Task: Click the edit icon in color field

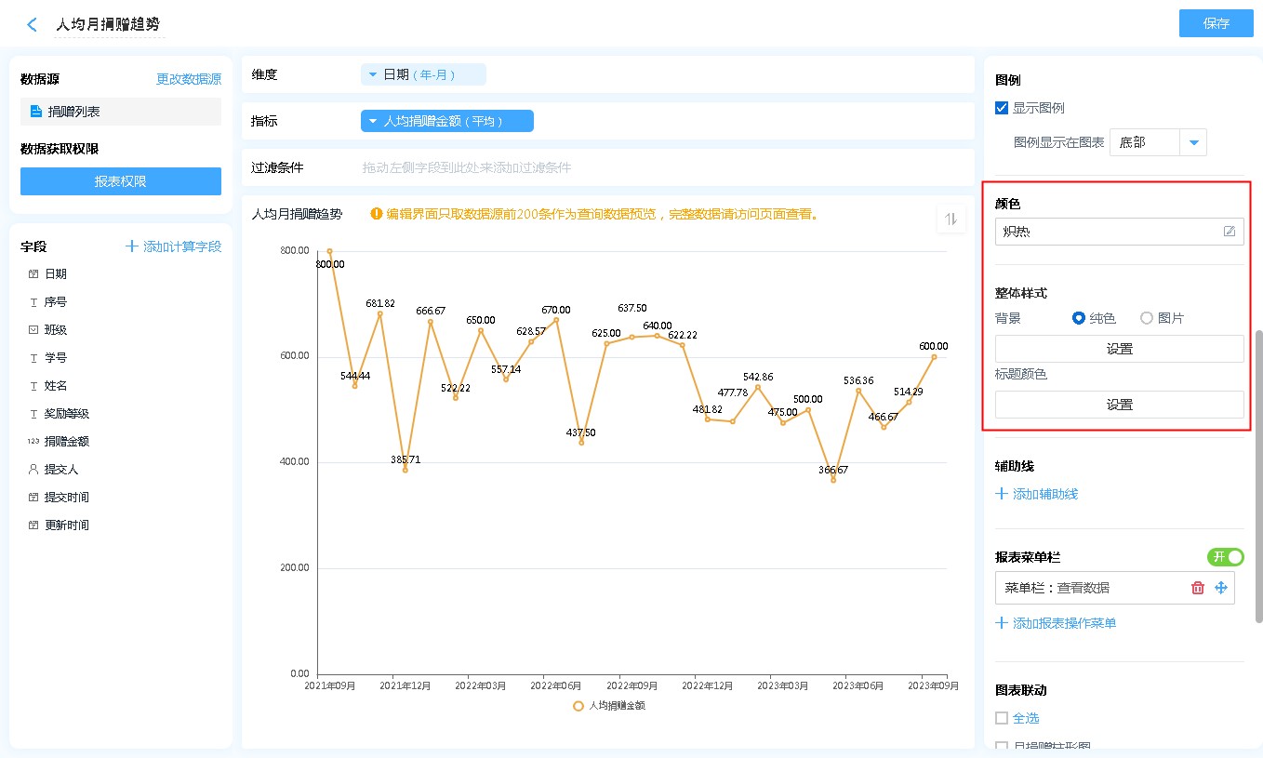Action: point(1230,232)
